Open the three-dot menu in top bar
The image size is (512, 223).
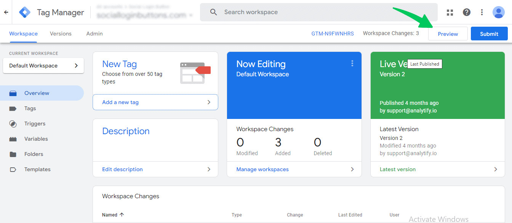click(482, 12)
